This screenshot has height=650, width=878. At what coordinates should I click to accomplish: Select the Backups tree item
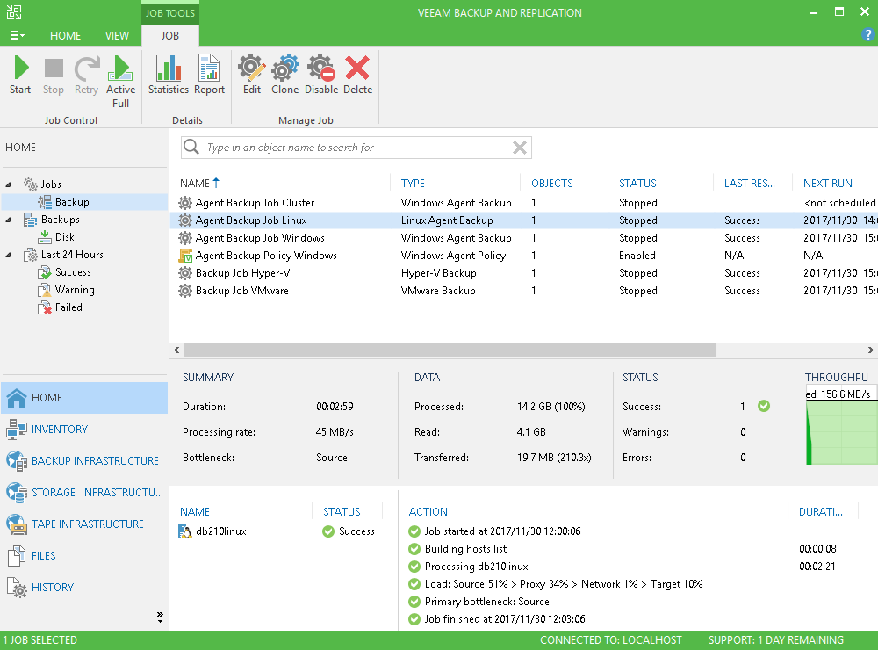52,220
